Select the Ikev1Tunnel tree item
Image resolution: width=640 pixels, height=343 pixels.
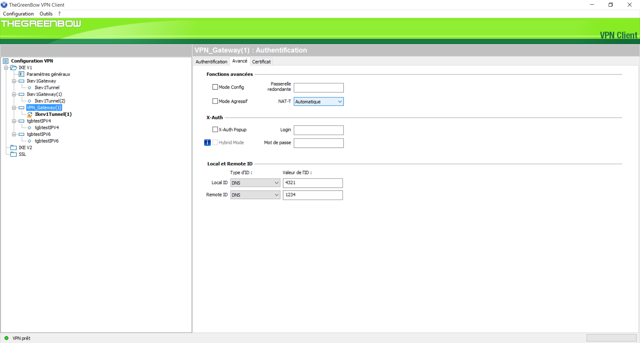47,88
